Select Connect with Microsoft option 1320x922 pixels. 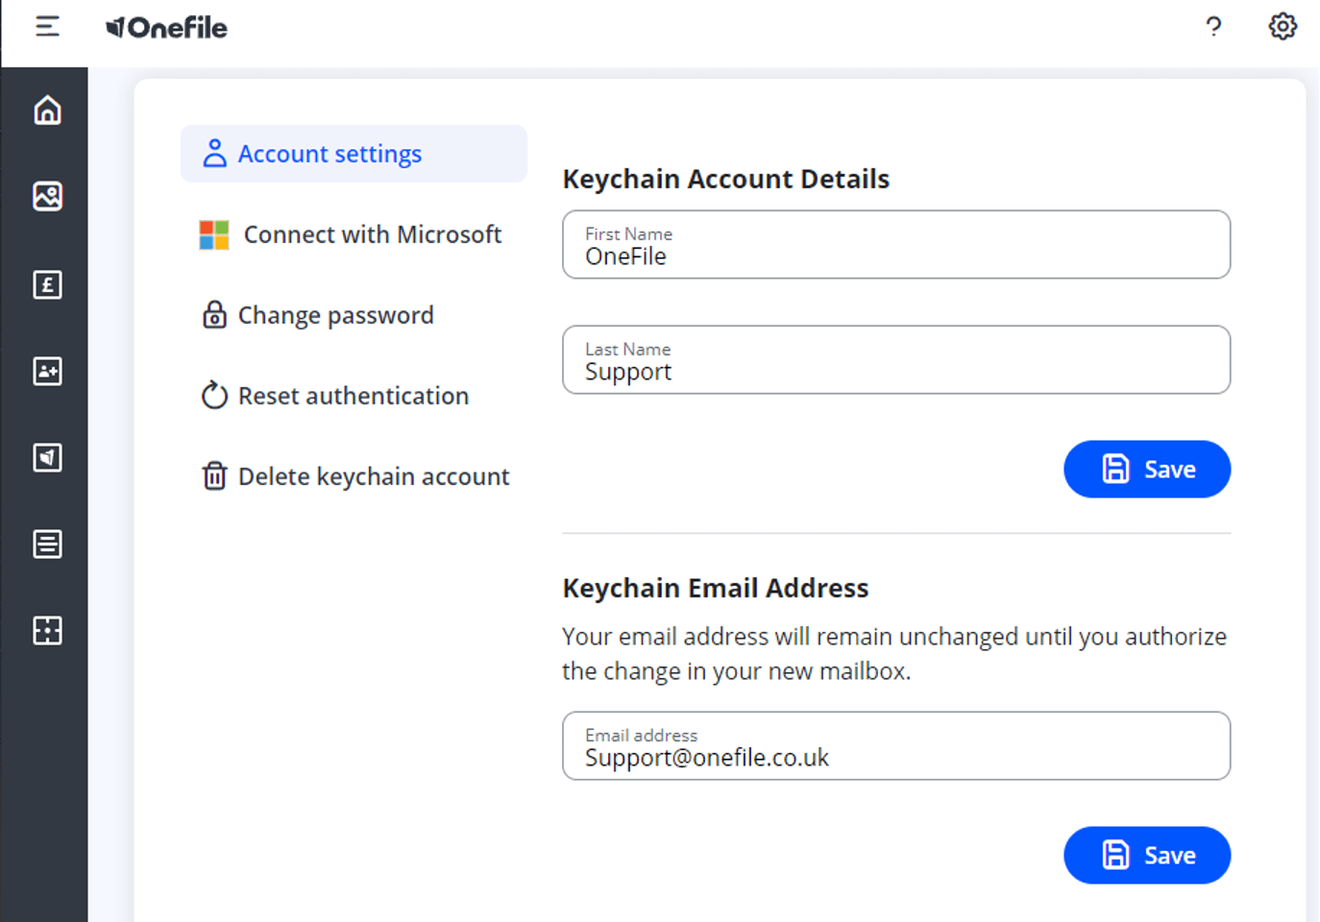pos(352,234)
